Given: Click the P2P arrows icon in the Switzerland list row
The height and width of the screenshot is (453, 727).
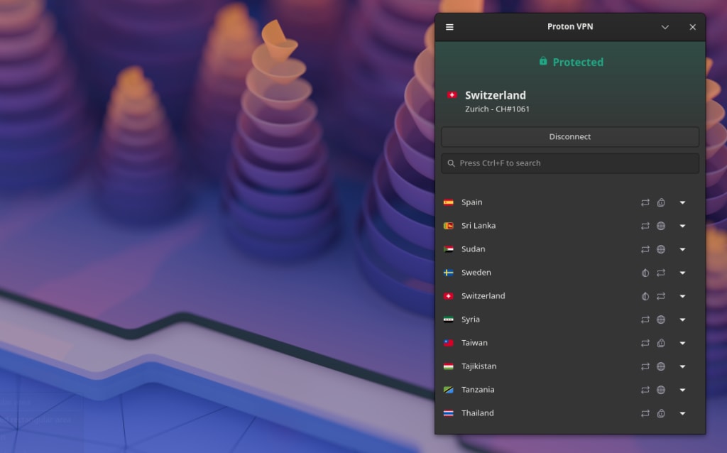Looking at the screenshot, I should point(661,296).
